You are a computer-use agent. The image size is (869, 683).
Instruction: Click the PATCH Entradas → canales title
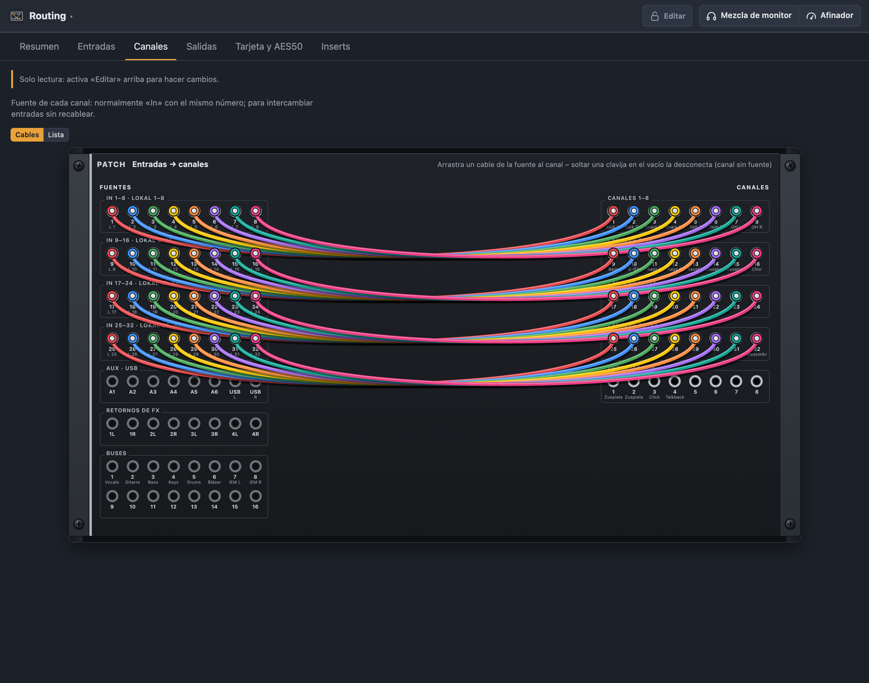153,165
